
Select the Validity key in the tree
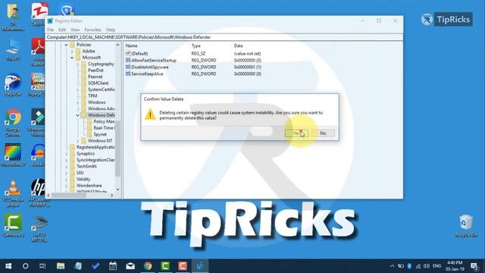click(x=83, y=179)
